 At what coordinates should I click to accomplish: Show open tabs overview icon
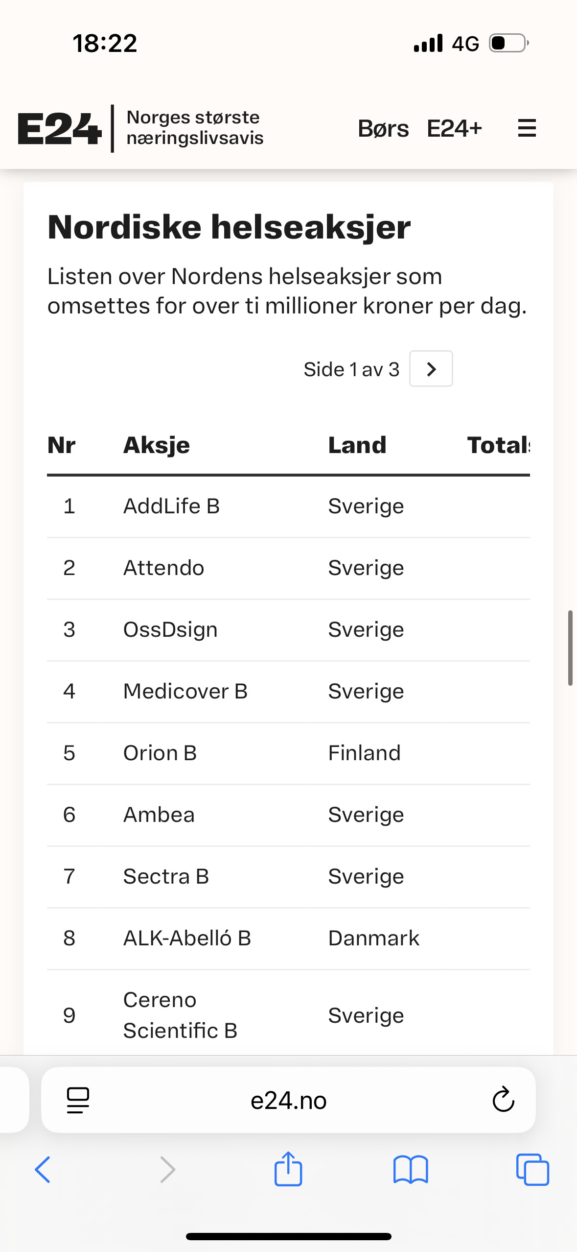tap(532, 1170)
